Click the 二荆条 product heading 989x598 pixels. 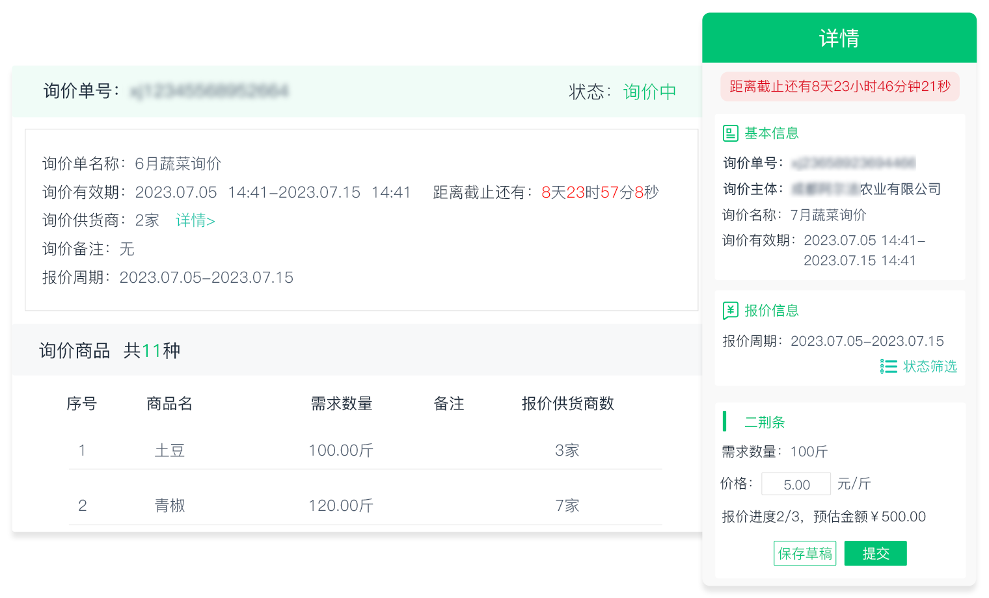(765, 422)
